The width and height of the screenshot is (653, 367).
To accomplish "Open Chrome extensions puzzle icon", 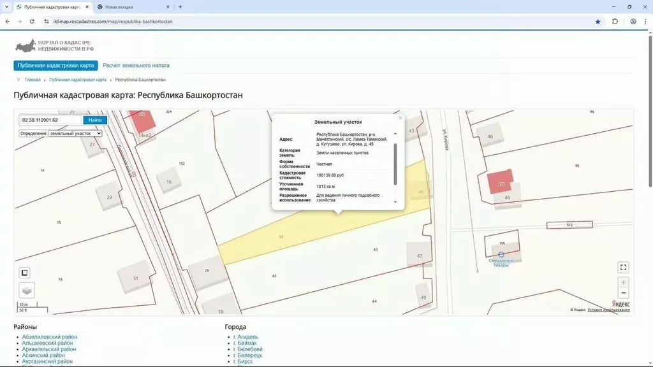I will click(x=615, y=21).
